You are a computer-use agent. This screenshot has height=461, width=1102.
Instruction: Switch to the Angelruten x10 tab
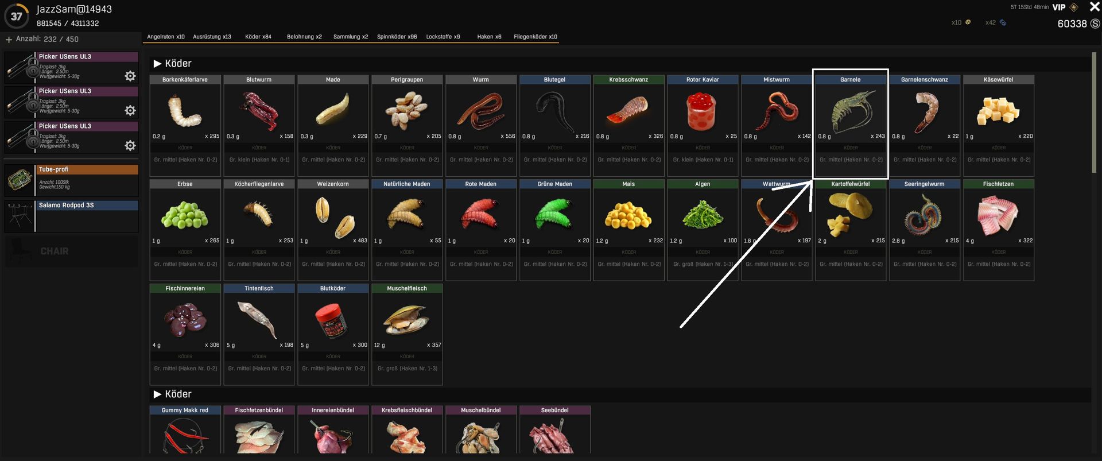(166, 37)
